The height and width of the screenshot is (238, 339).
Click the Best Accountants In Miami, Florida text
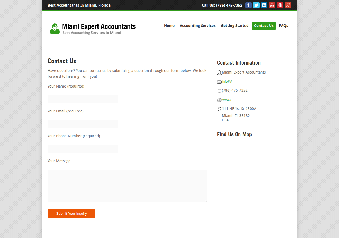point(79,5)
